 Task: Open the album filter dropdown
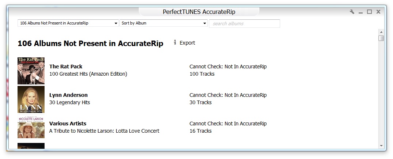(x=68, y=23)
